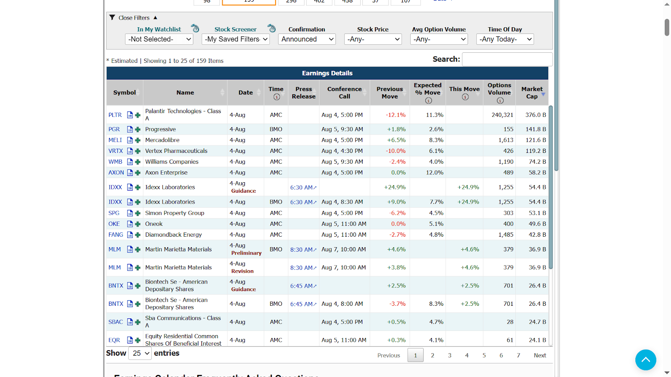Screen dimensions: 671x377
Task: Click the plus icon in the VRTX row
Action: coord(138,151)
